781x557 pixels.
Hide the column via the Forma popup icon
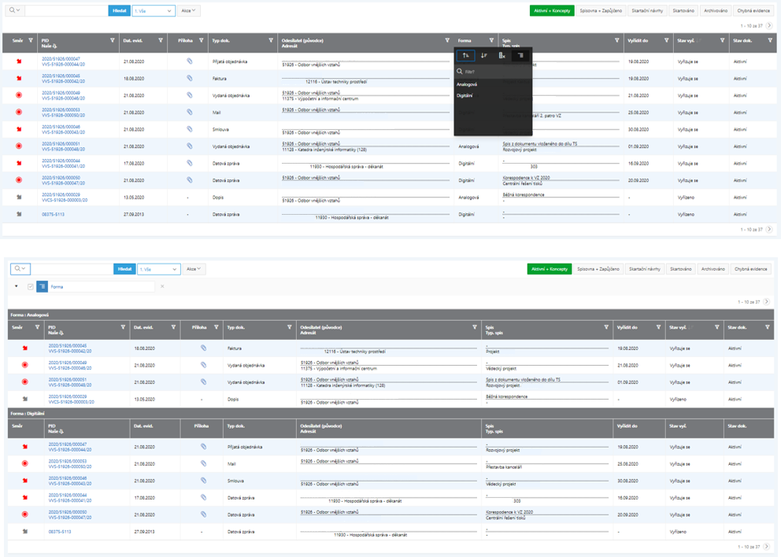[x=502, y=55]
